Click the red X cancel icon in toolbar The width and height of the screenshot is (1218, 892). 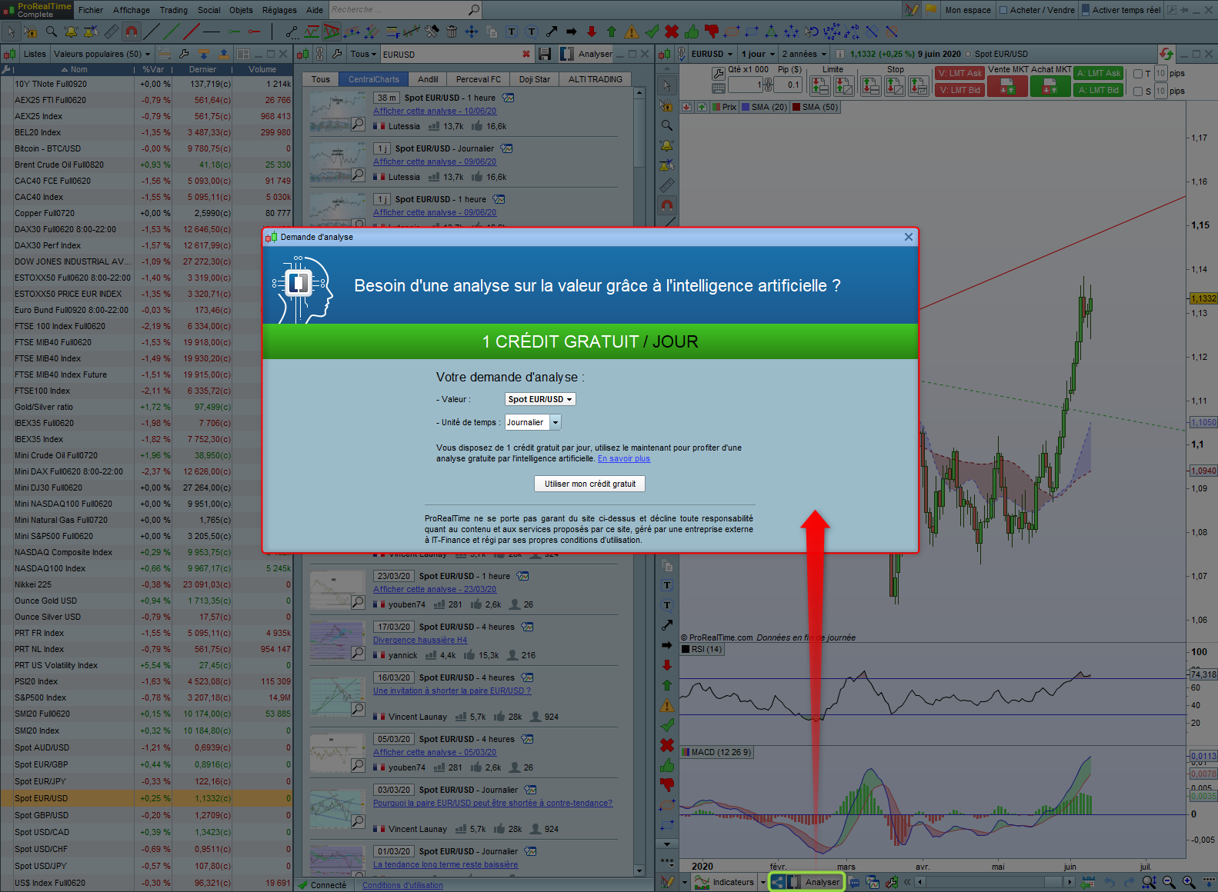click(671, 32)
